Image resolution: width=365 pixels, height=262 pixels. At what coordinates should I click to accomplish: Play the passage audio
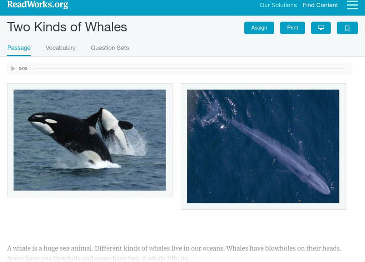click(x=13, y=69)
